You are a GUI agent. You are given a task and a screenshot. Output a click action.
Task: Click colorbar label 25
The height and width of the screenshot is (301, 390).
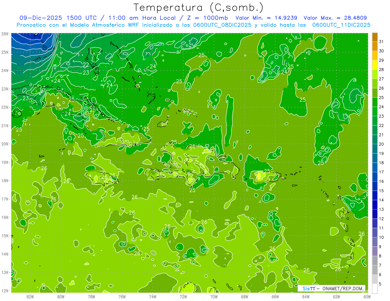(x=381, y=97)
